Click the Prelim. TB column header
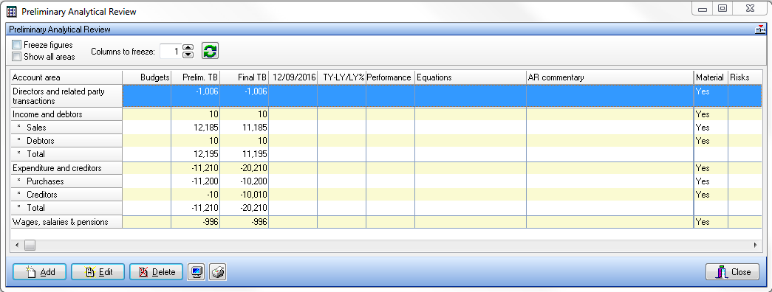This screenshot has width=772, height=292. tap(196, 77)
